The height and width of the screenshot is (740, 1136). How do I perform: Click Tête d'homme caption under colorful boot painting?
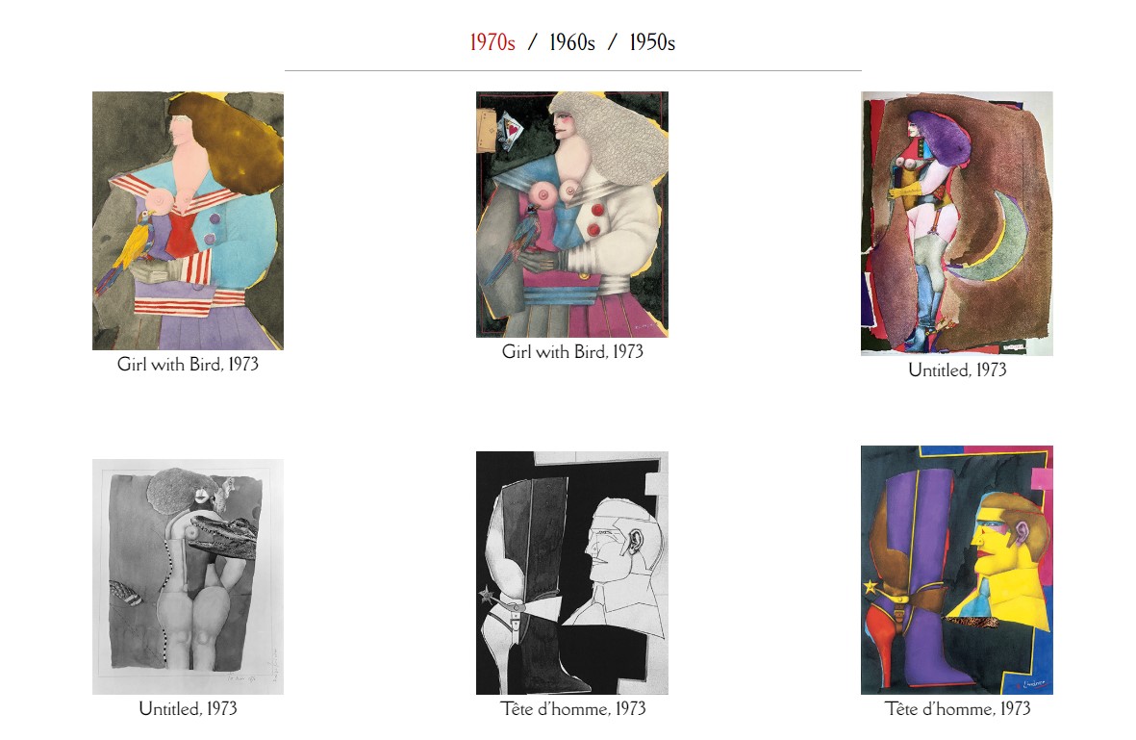[x=957, y=708]
